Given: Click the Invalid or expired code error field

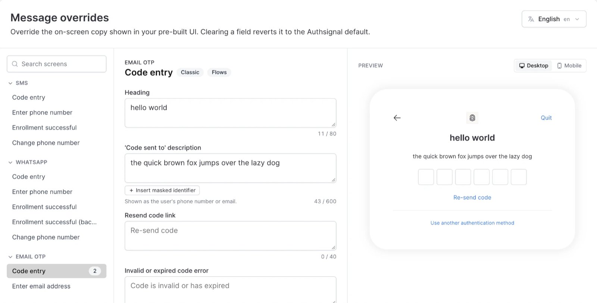Looking at the screenshot, I should 231,290.
